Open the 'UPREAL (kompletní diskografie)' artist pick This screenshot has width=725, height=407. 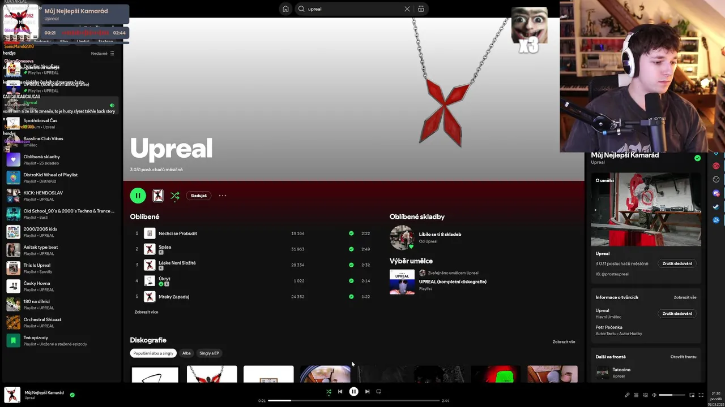[x=452, y=282]
